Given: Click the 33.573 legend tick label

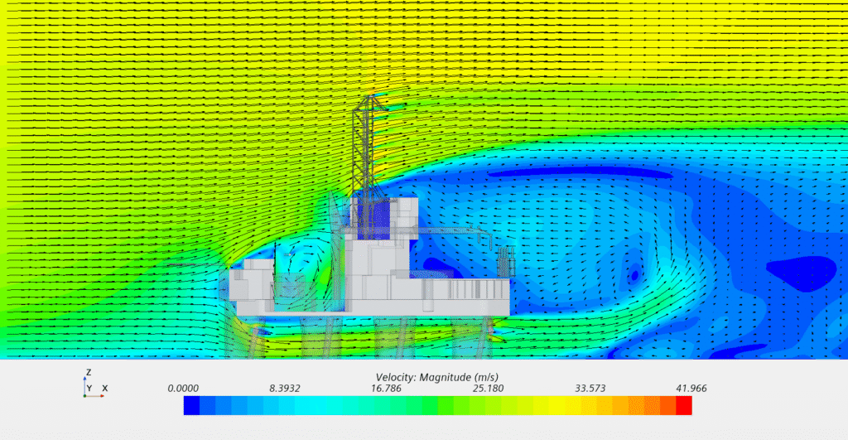Looking at the screenshot, I should [x=590, y=388].
